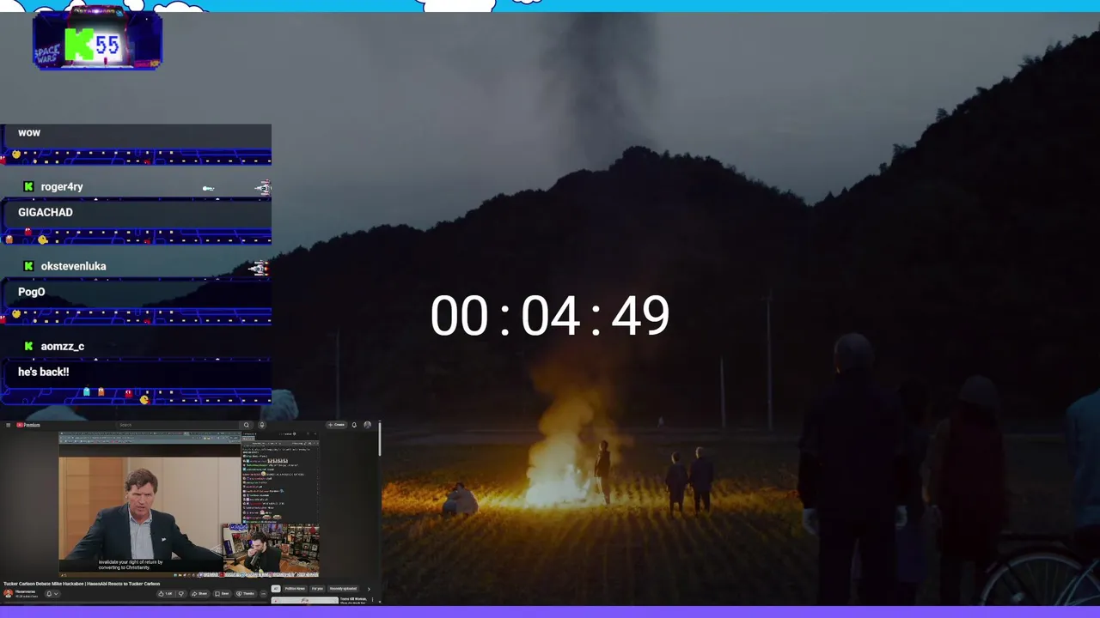
Task: Click the Share button under video
Action: [x=199, y=594]
